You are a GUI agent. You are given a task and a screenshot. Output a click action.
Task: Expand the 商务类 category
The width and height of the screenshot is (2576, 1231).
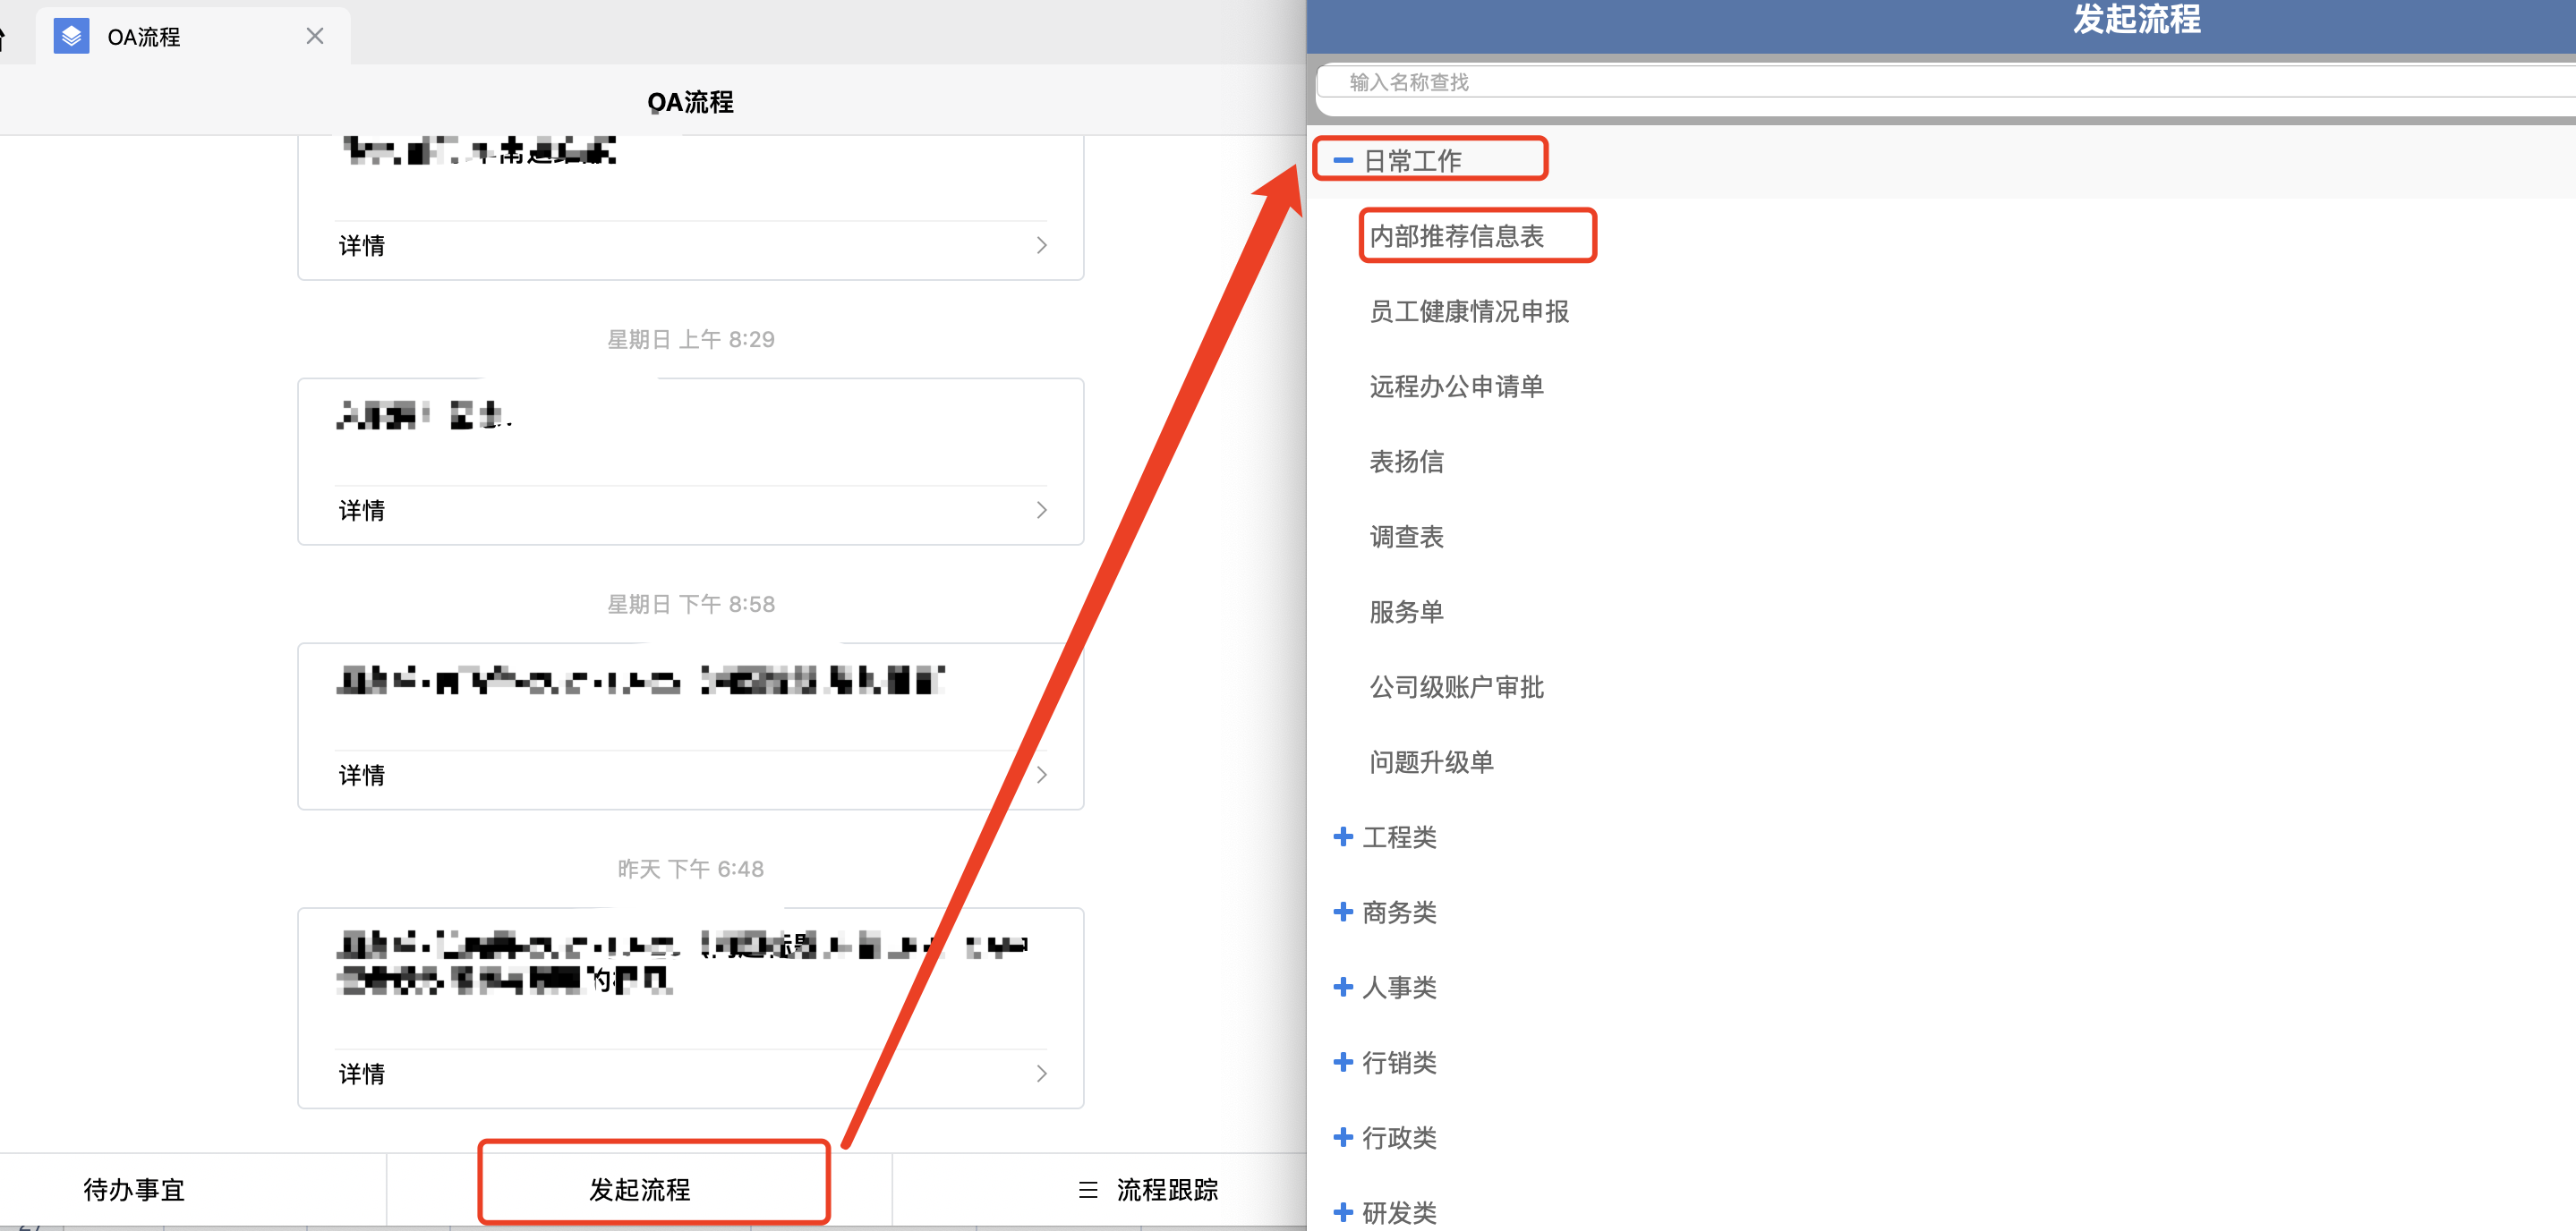pos(1343,912)
